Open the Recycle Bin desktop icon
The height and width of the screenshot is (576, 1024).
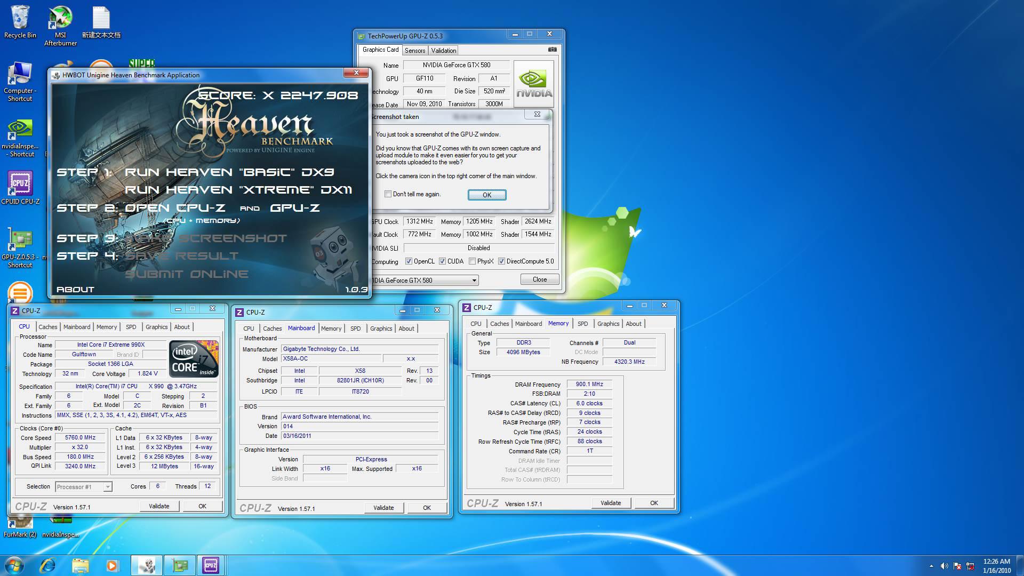tap(20, 22)
